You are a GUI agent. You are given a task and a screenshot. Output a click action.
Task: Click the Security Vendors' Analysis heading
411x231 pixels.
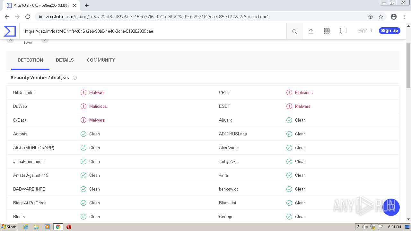tap(40, 78)
